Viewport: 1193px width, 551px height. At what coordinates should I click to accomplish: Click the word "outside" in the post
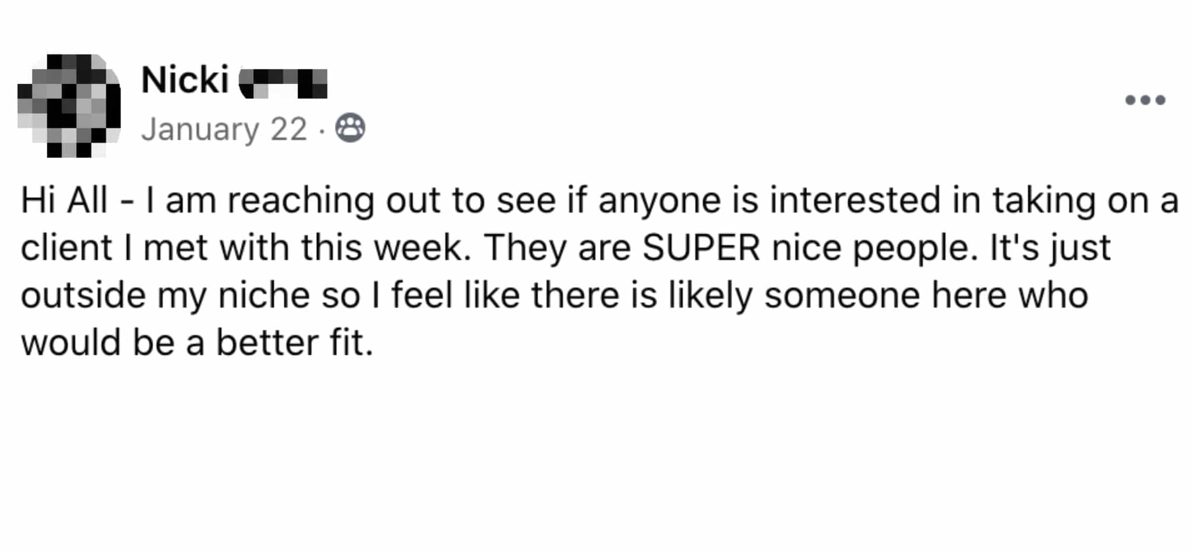point(83,295)
